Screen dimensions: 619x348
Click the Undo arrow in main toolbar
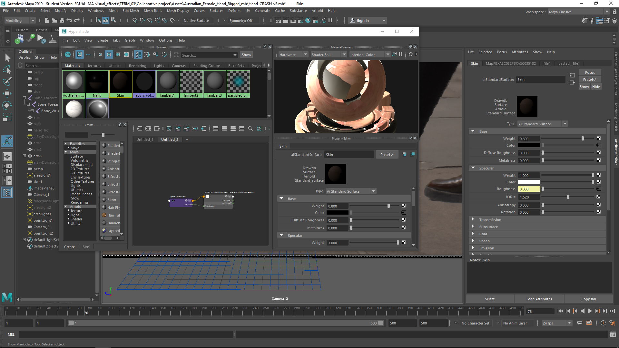(69, 20)
